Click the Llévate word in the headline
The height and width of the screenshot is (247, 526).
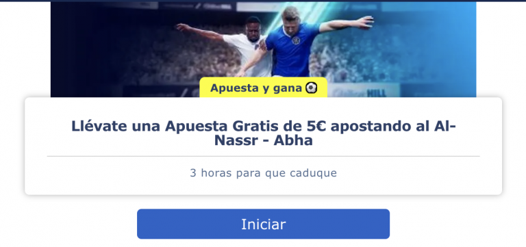[99, 126]
